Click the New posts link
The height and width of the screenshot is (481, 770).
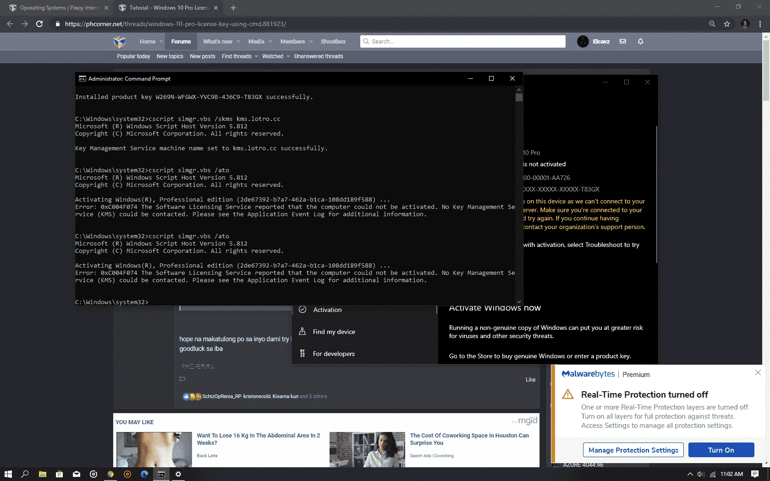point(203,56)
